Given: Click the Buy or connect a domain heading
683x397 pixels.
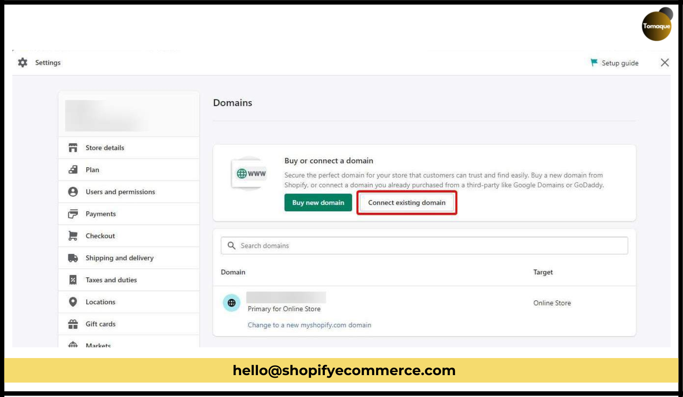Looking at the screenshot, I should (329, 161).
